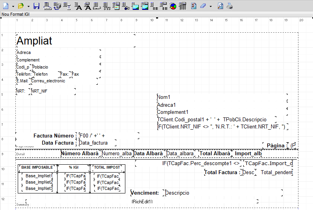The height and width of the screenshot is (210, 313).
Task: Select the 'Total Factura :' label
Action: (x=222, y=172)
